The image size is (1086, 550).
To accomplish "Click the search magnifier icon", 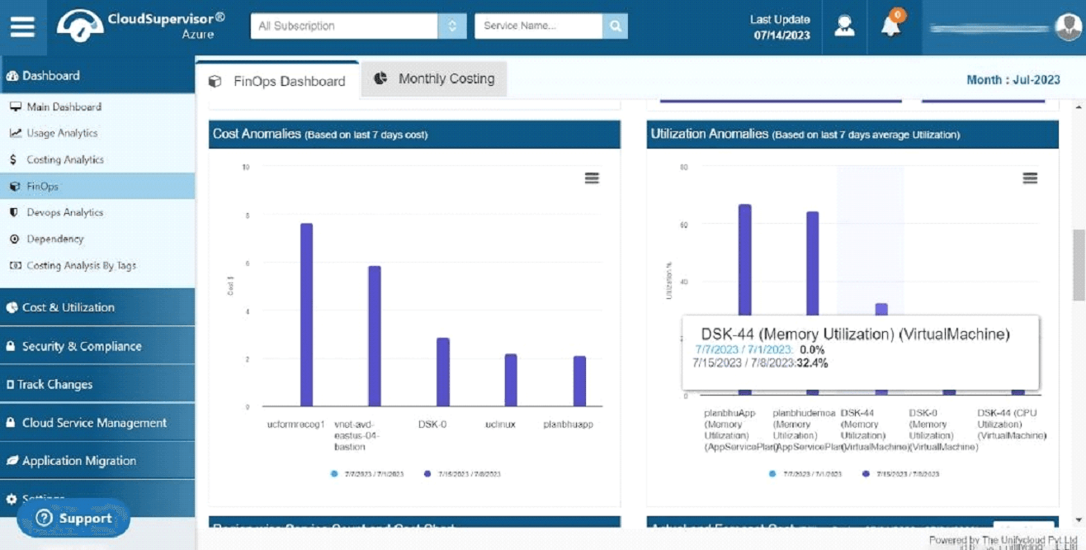I will coord(615,26).
